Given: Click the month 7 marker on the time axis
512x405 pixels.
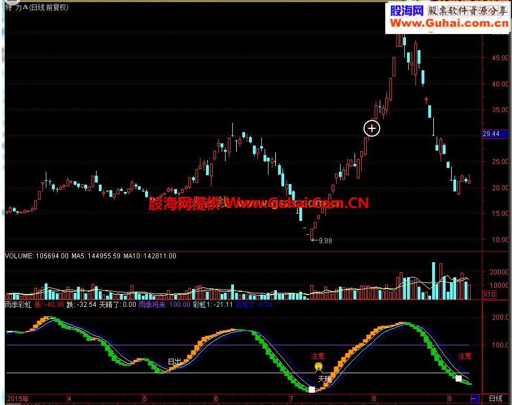Looking at the screenshot, I should click(291, 399).
